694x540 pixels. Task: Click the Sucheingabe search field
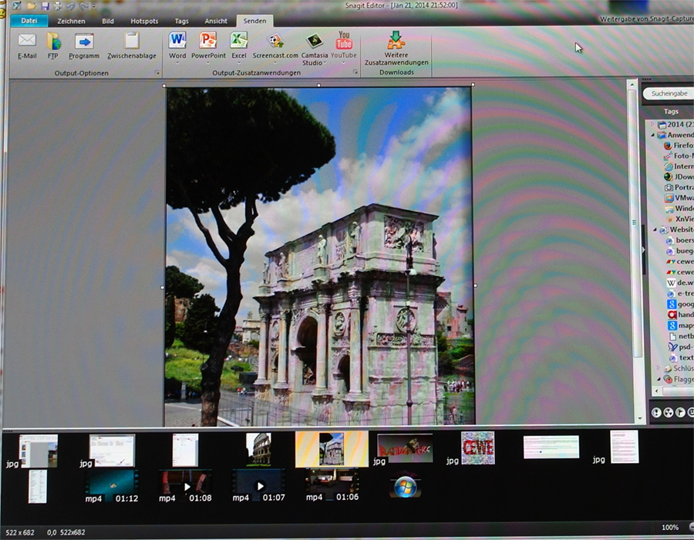point(669,93)
